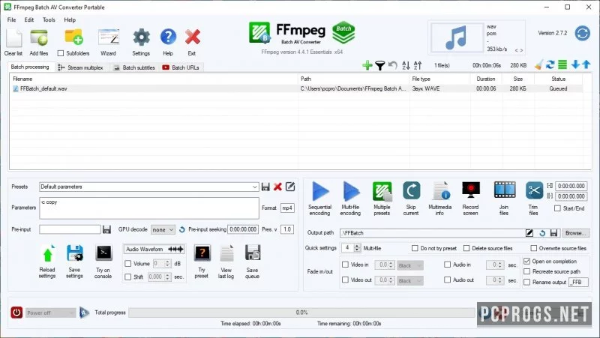600x338 pixels.
Task: Move selected file down with blue arrow
Action: pyautogui.click(x=575, y=65)
